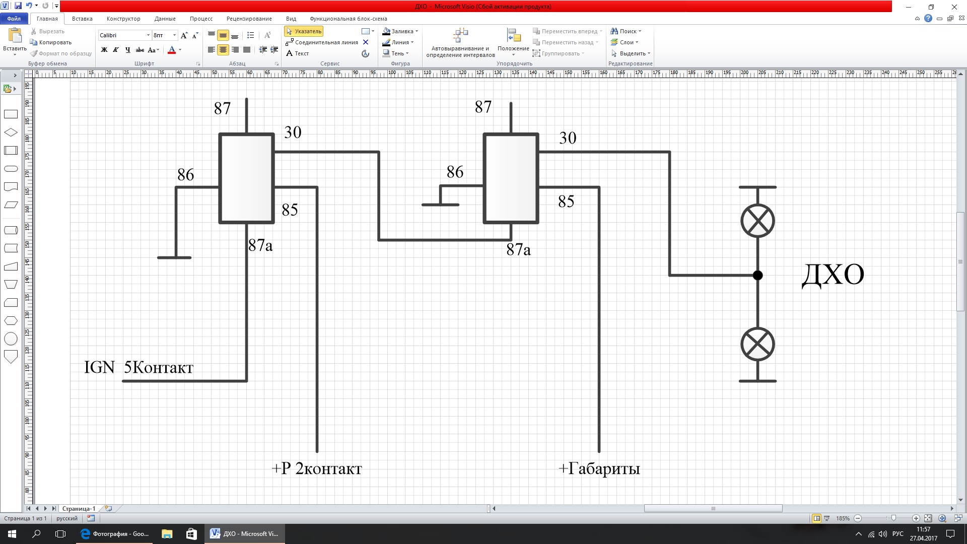
Task: Switch to the Вид tab
Action: [291, 19]
